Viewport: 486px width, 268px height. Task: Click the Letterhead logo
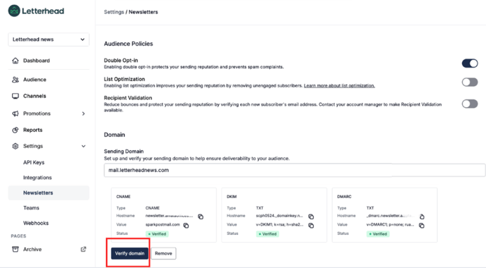click(x=36, y=11)
